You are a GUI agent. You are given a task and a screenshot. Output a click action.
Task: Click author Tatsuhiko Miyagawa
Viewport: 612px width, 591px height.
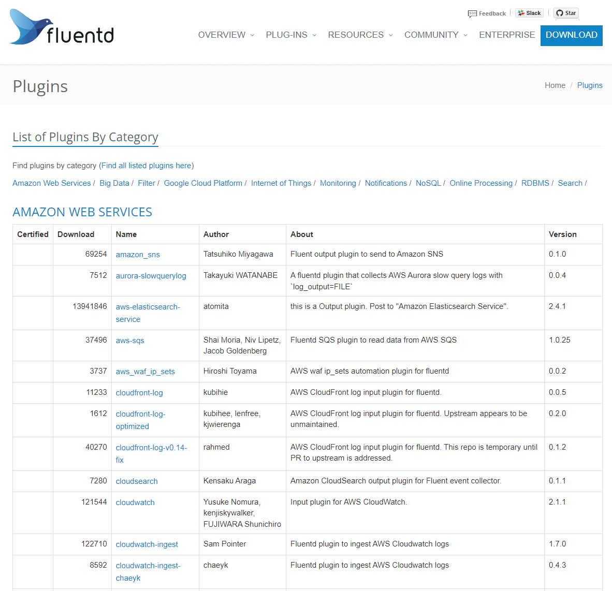pos(238,254)
